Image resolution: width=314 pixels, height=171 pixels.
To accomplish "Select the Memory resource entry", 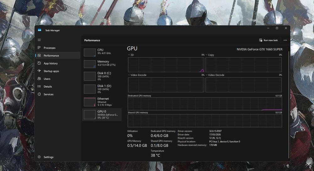I will (x=102, y=64).
